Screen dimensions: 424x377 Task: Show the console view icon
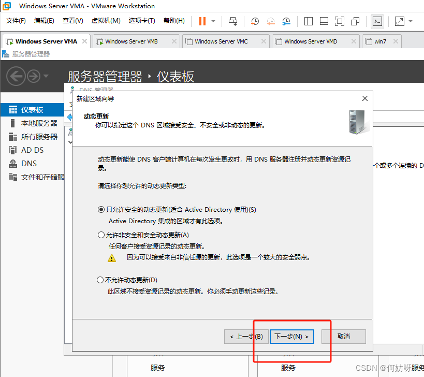click(377, 21)
